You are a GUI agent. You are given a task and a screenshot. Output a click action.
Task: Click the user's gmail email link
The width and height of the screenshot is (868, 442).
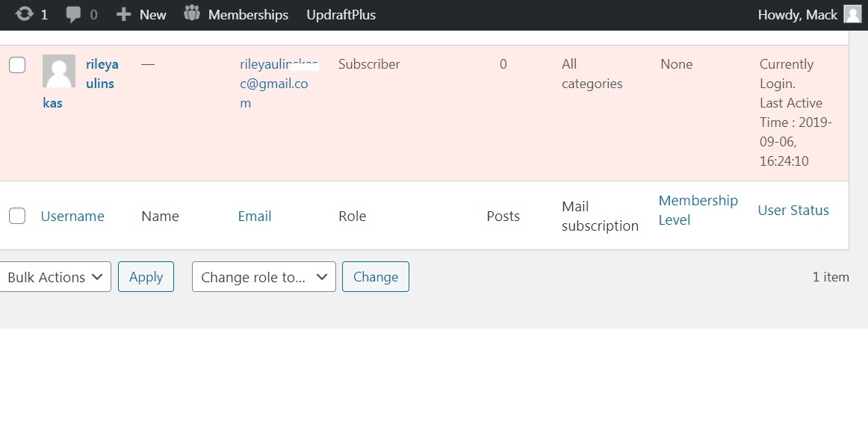coord(273,84)
